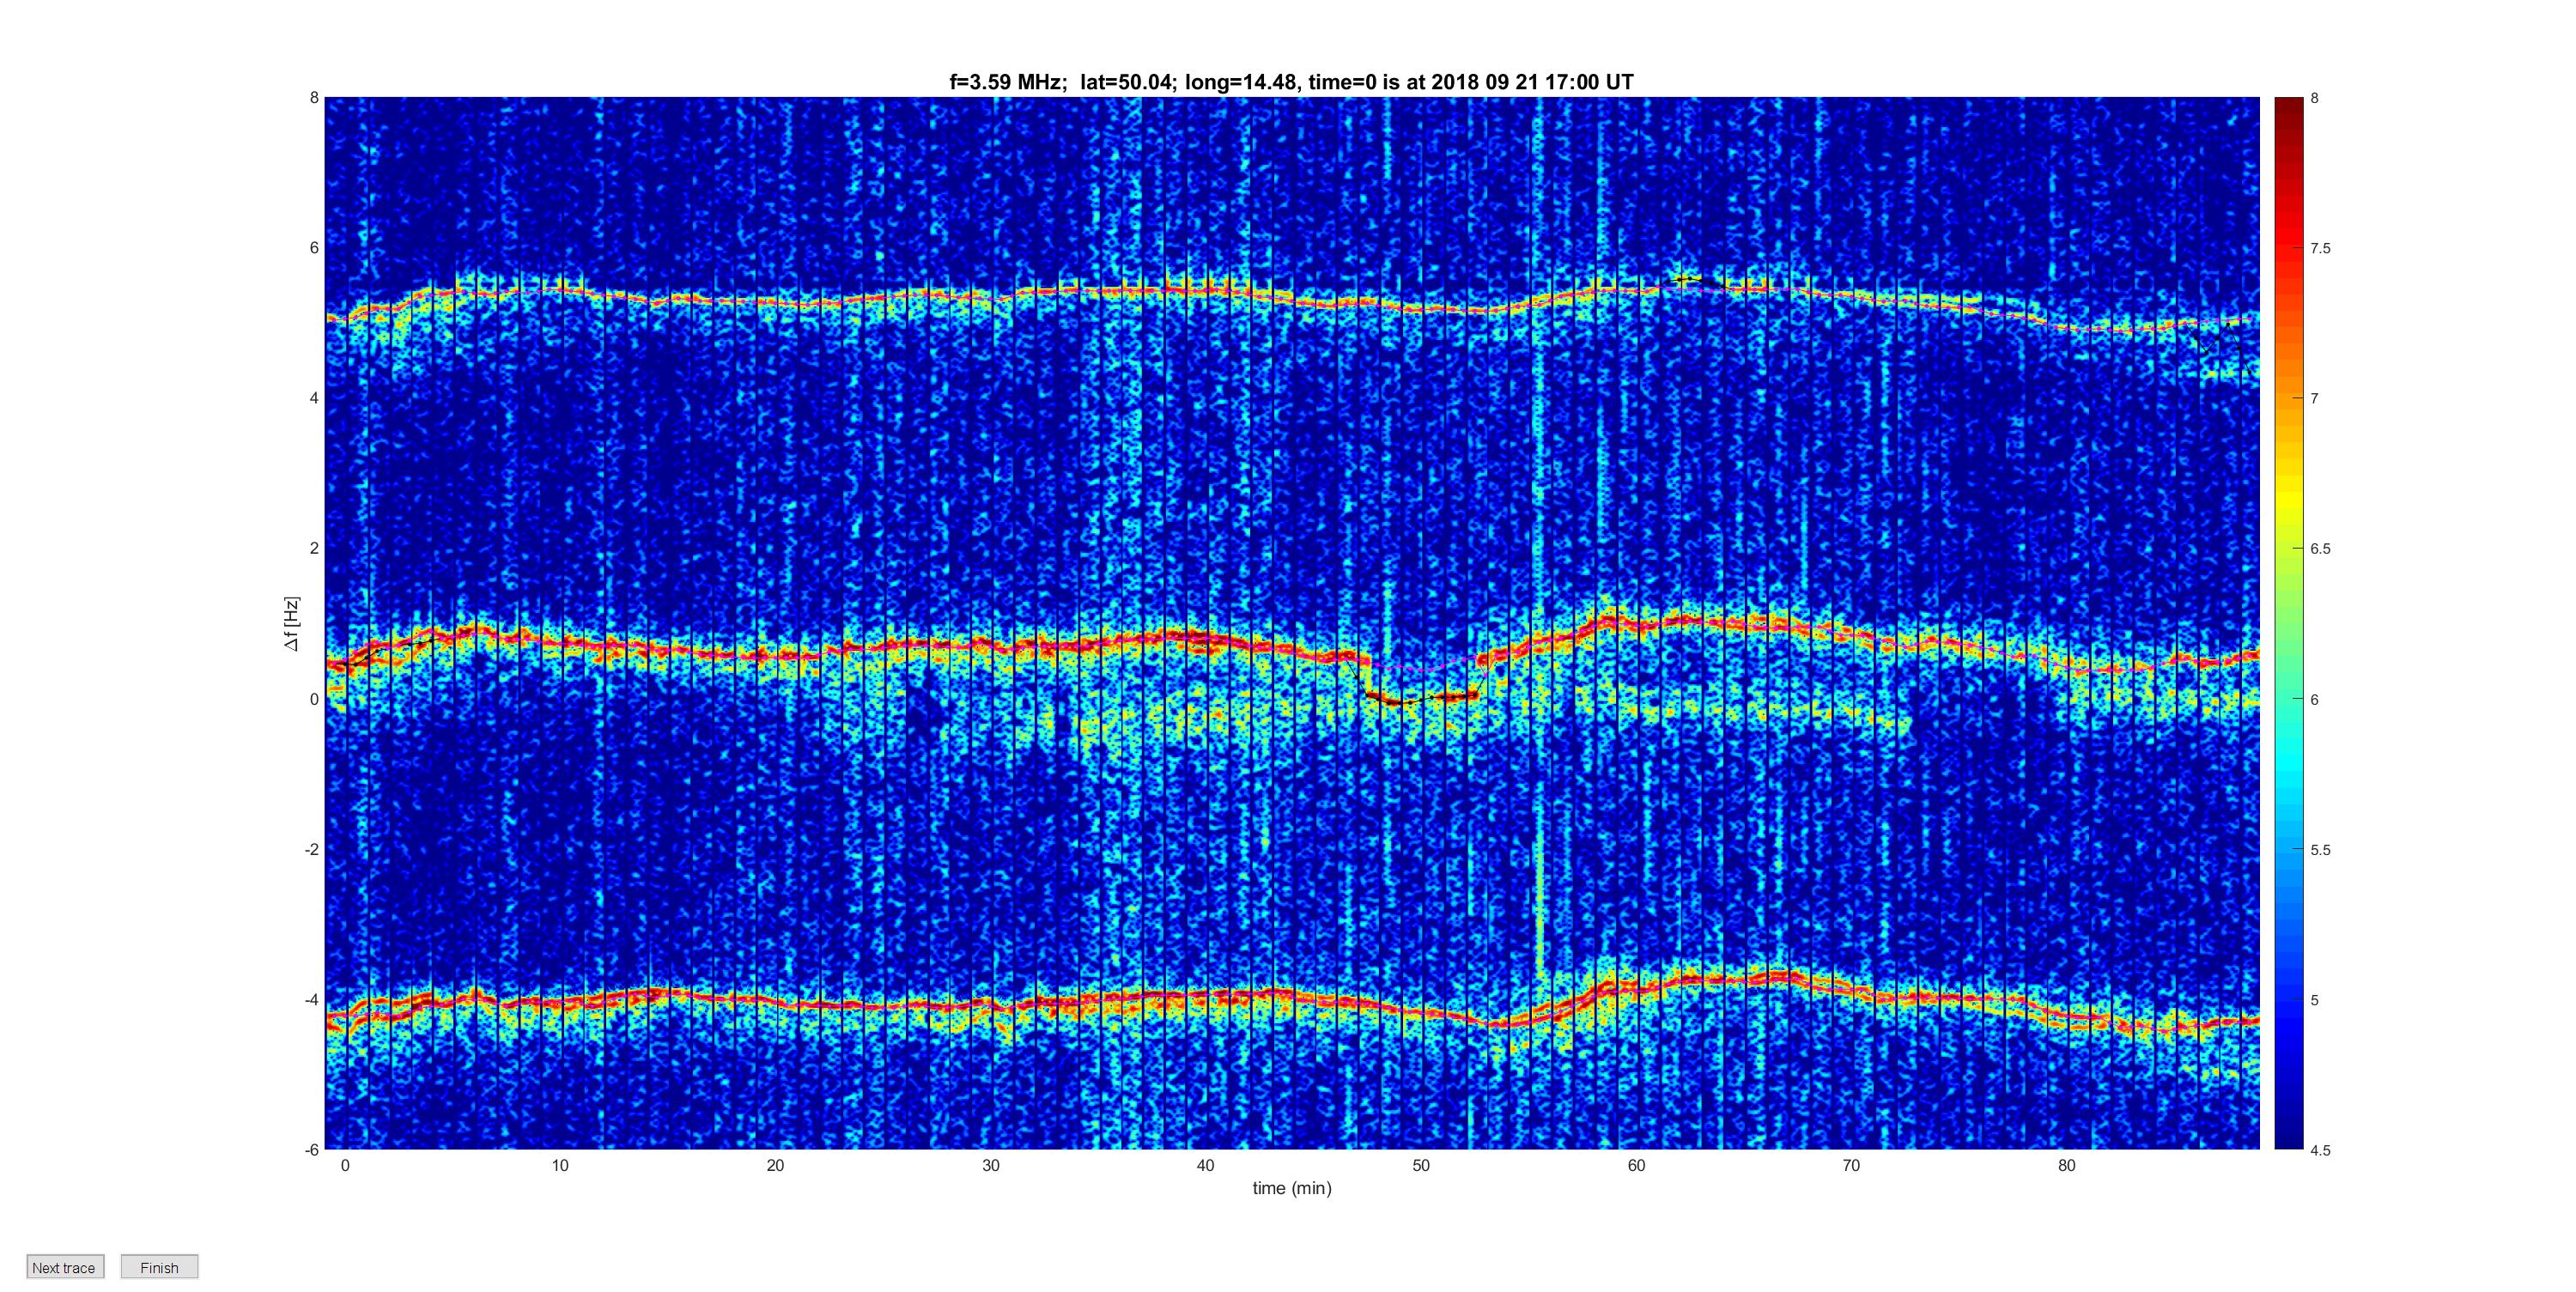This screenshot has width=2576, height=1292.
Task: Click the plot title text
Action: coord(1291,82)
